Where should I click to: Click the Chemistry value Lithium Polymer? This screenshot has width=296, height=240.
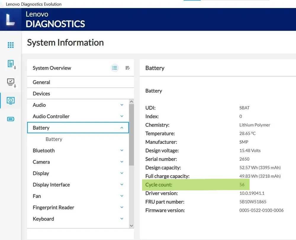255,125
